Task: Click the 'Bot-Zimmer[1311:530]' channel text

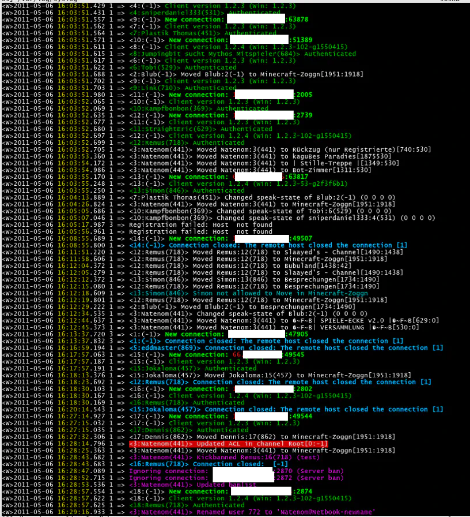Action: tap(332, 170)
